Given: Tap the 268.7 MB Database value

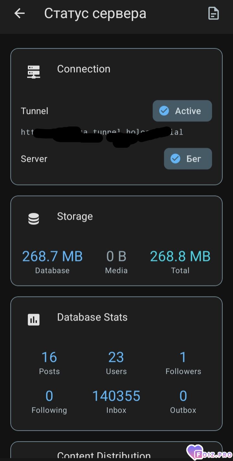Looking at the screenshot, I should pos(52,257).
